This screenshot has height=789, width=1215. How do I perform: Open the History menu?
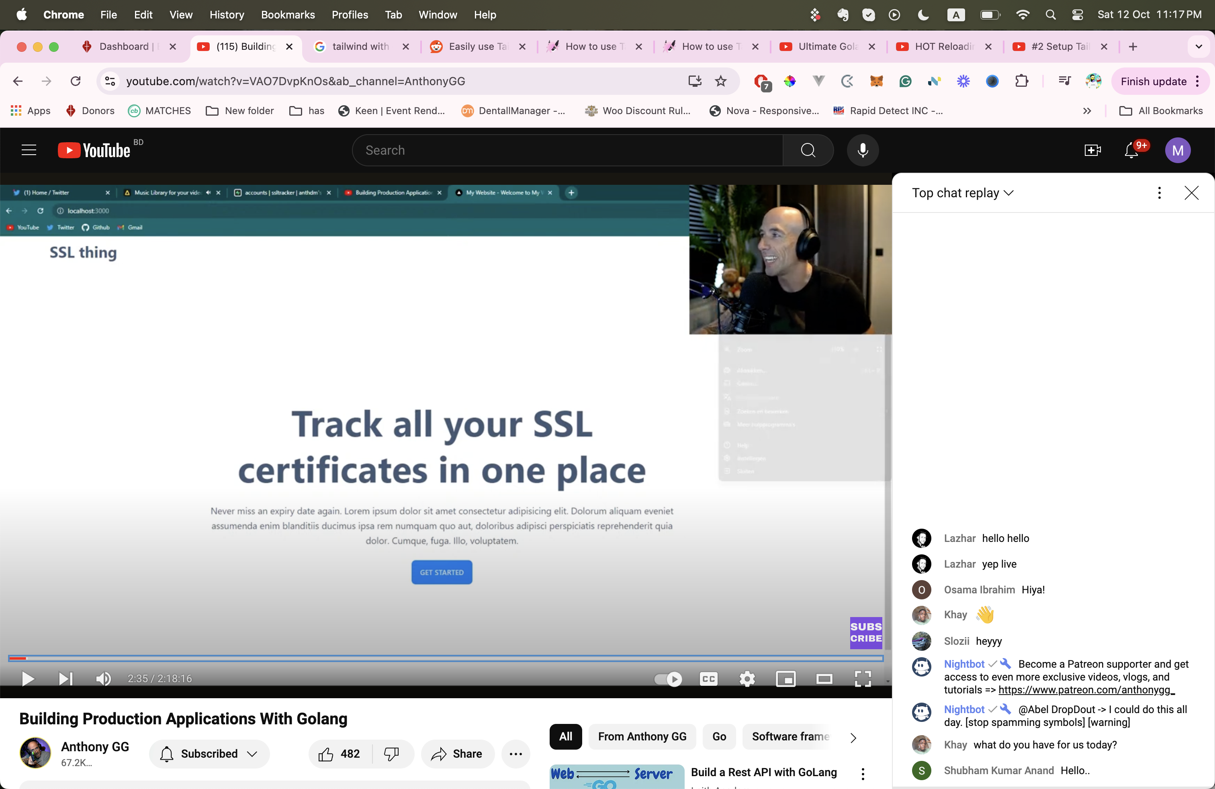point(227,15)
